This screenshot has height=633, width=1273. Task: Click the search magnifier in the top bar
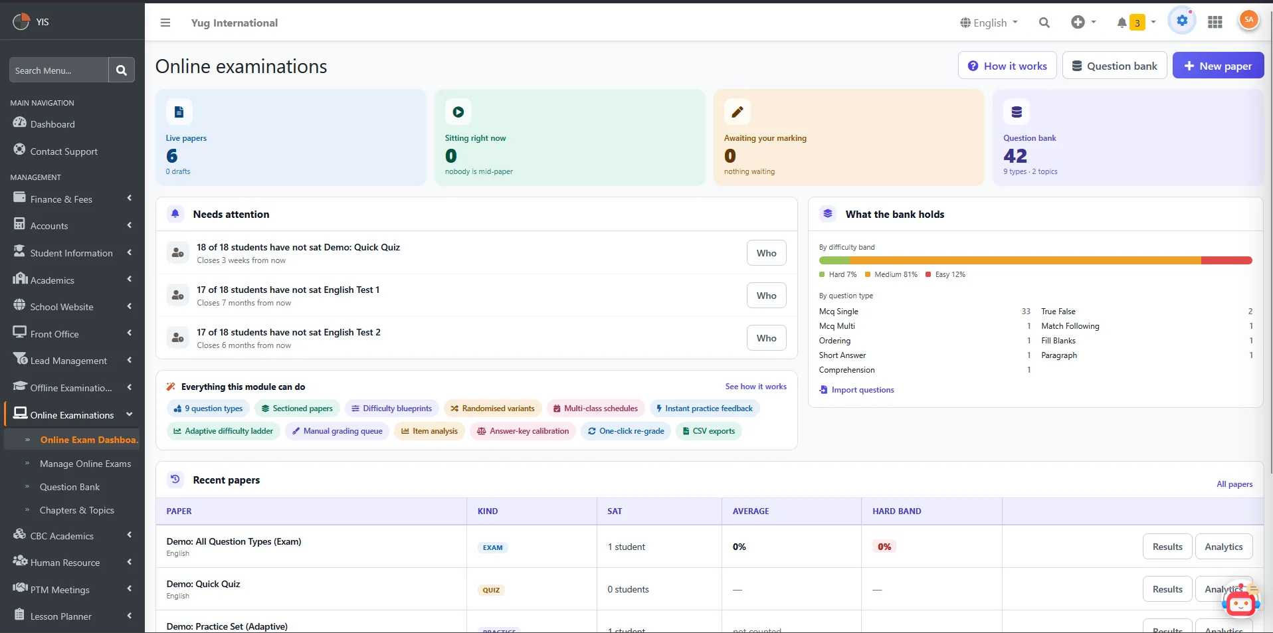(x=1044, y=23)
